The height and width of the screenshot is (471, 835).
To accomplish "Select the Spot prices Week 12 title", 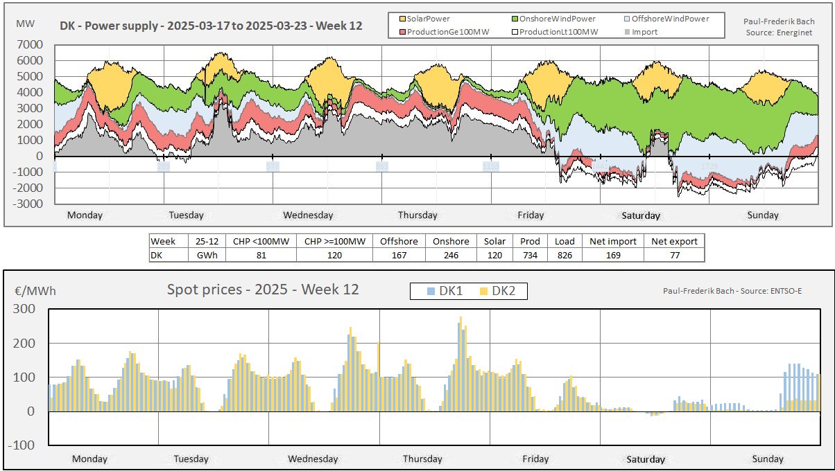I will (x=263, y=290).
